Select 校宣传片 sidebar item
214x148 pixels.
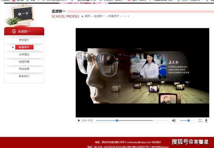[x=24, y=47]
